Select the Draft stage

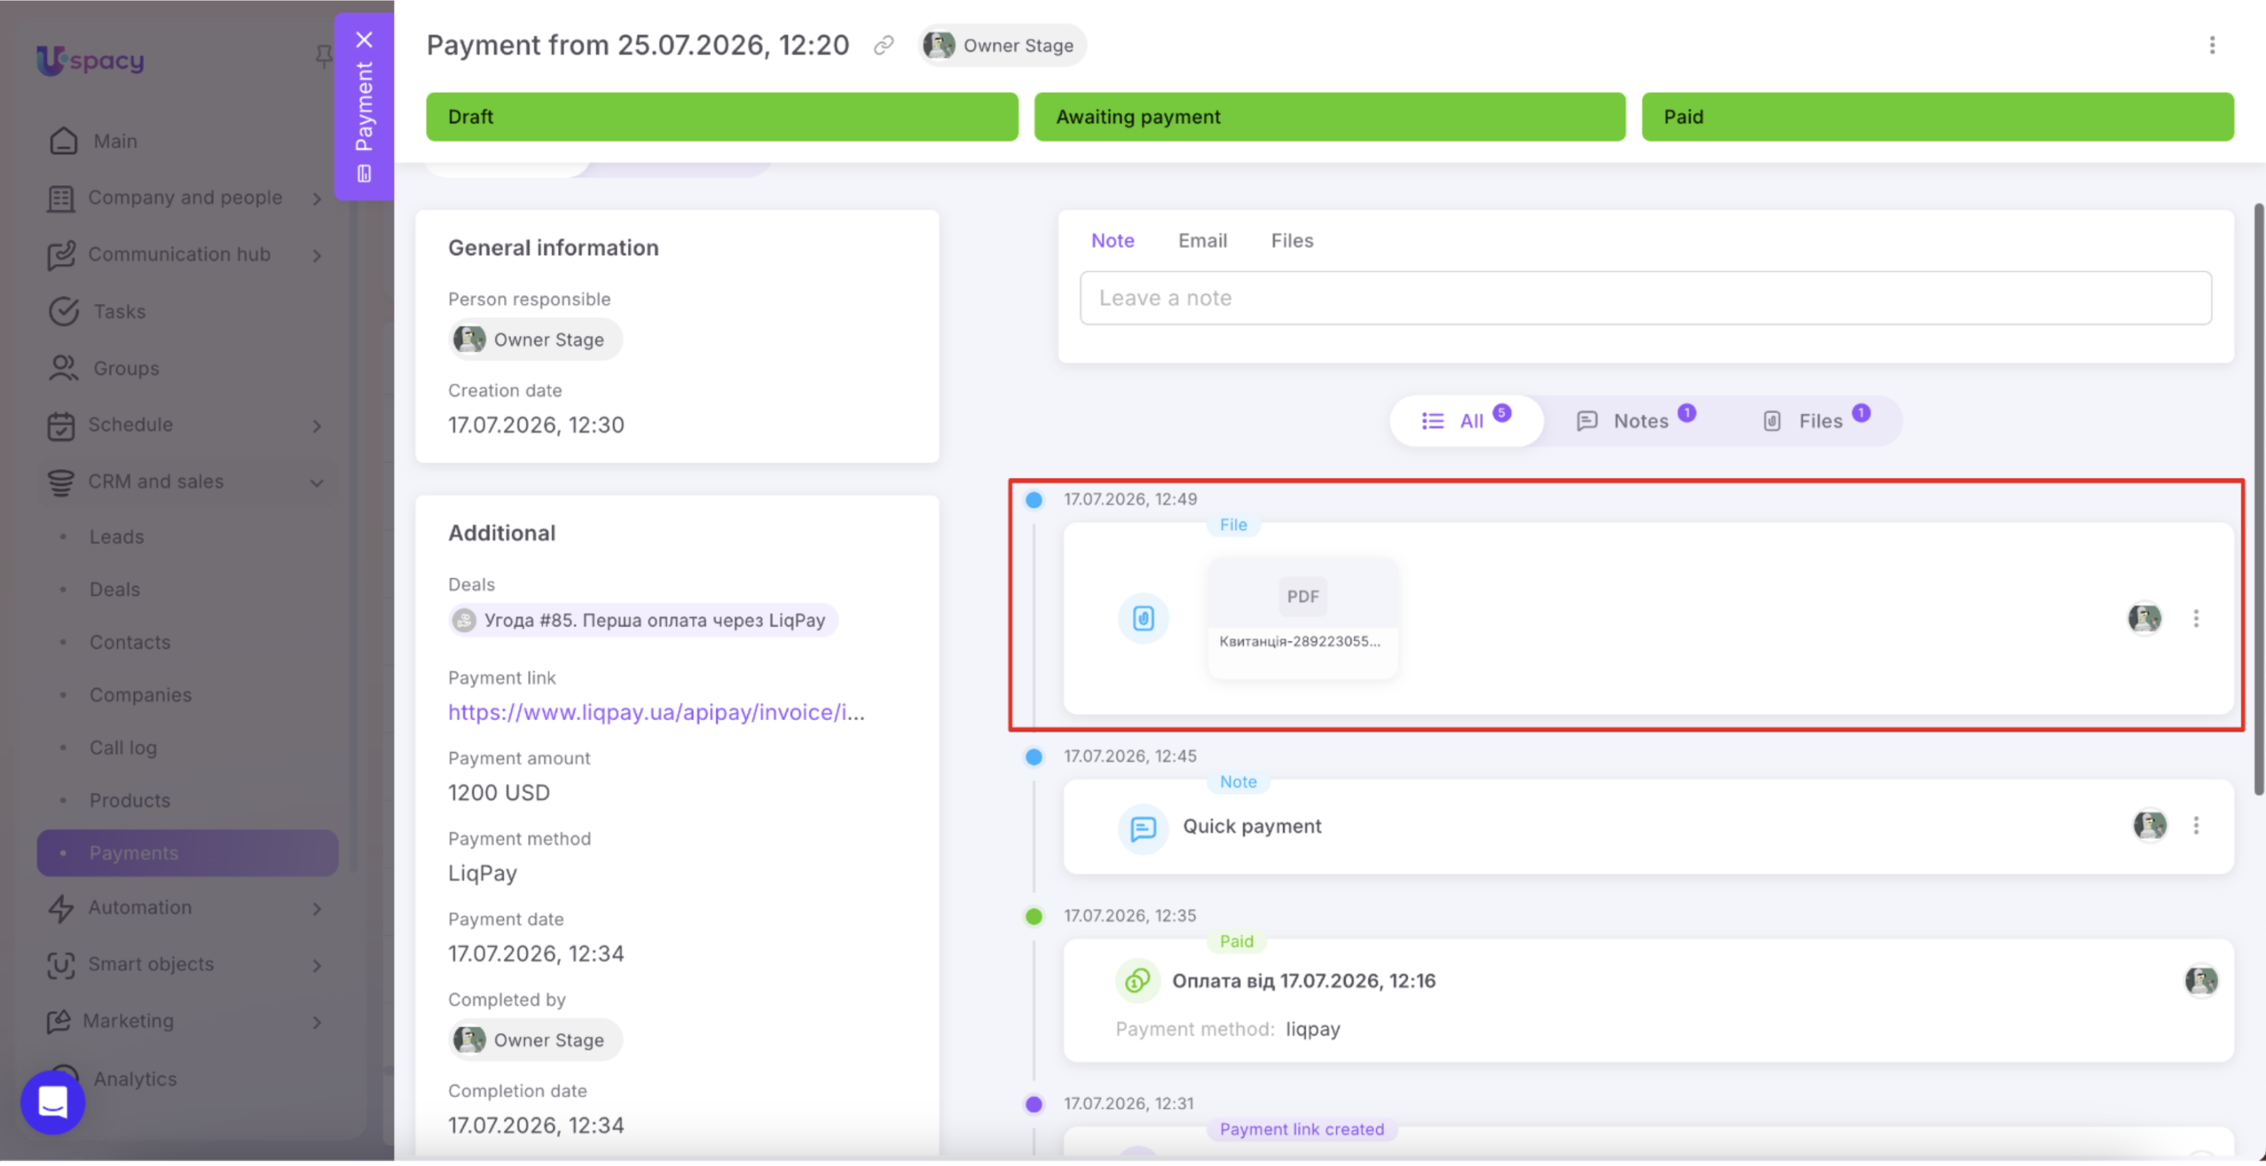pos(721,117)
